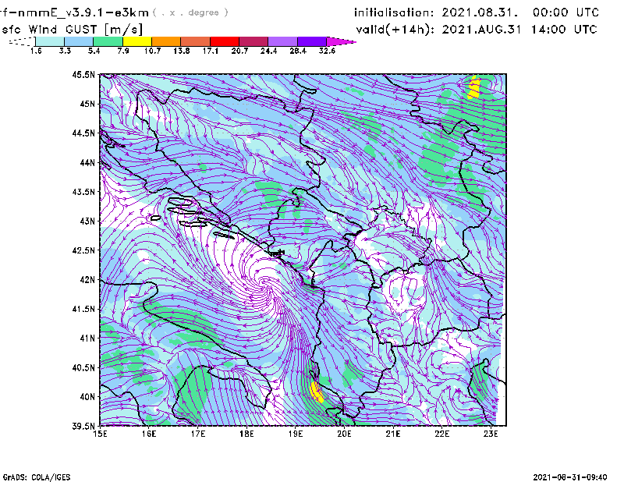Click the legend value 1.6
Viewport: 624px width, 482px height.
pos(36,51)
